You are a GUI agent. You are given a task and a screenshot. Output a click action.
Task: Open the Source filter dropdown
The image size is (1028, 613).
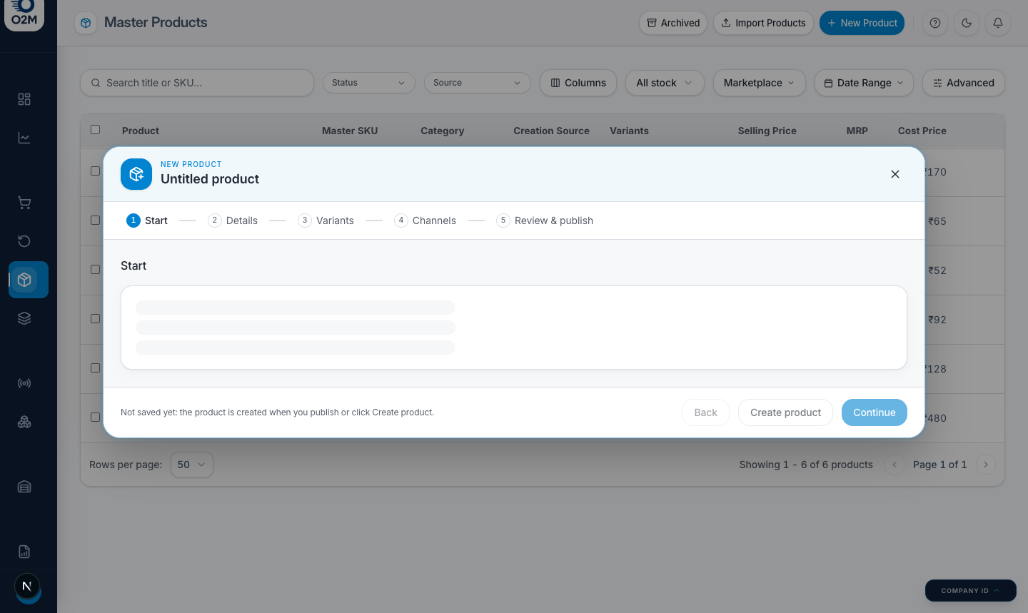478,83
